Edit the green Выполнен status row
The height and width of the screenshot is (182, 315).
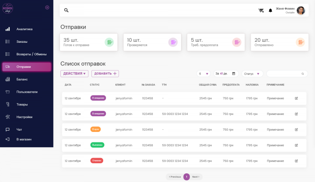(296, 145)
